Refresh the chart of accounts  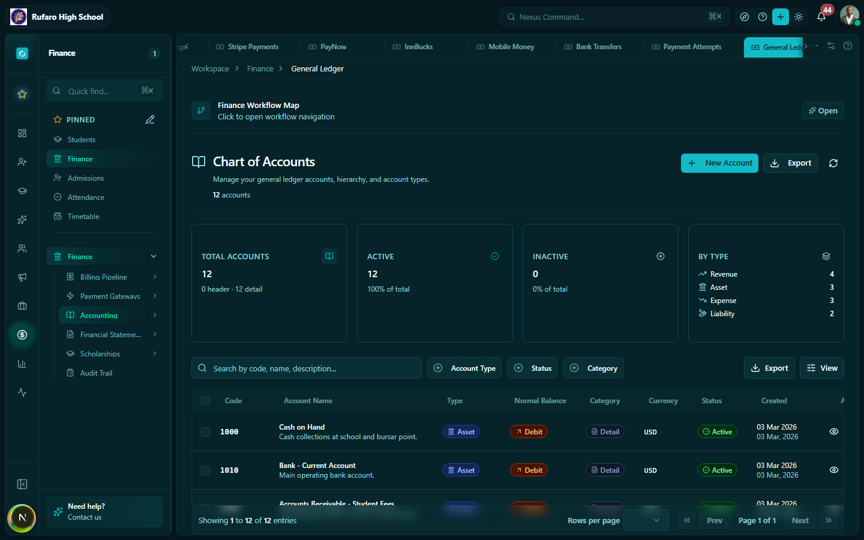click(x=833, y=163)
